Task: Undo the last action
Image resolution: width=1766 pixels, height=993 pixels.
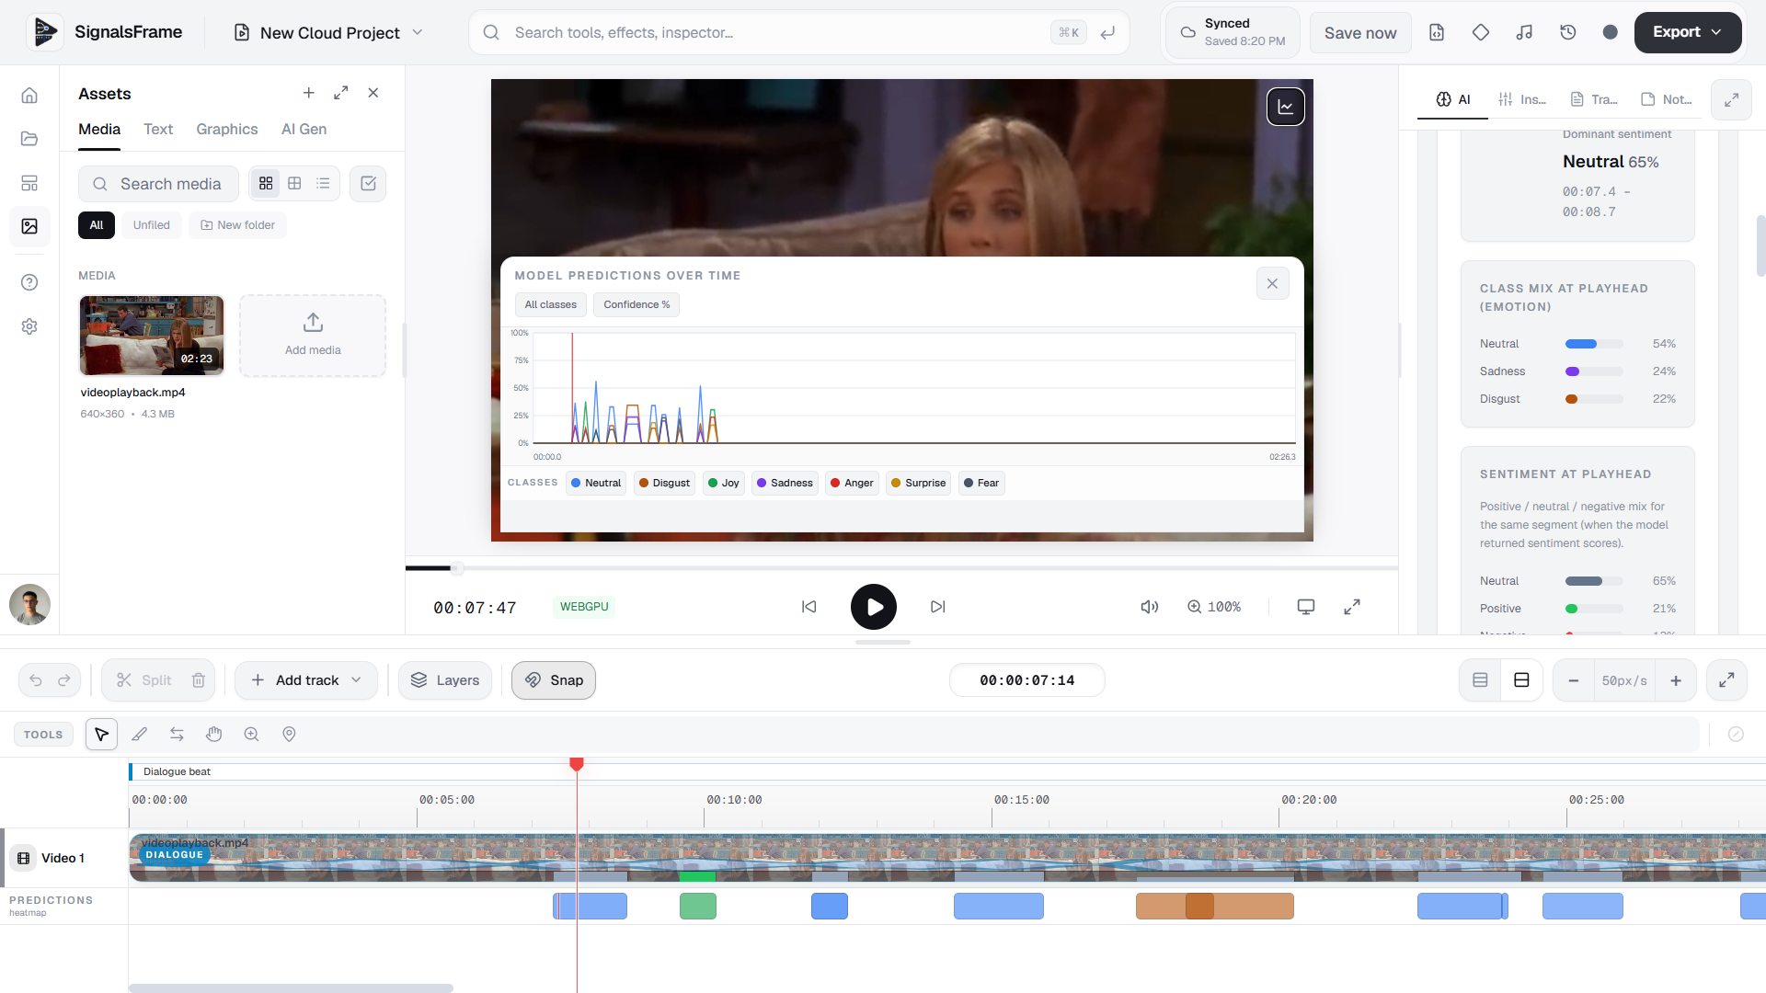Action: pyautogui.click(x=36, y=680)
